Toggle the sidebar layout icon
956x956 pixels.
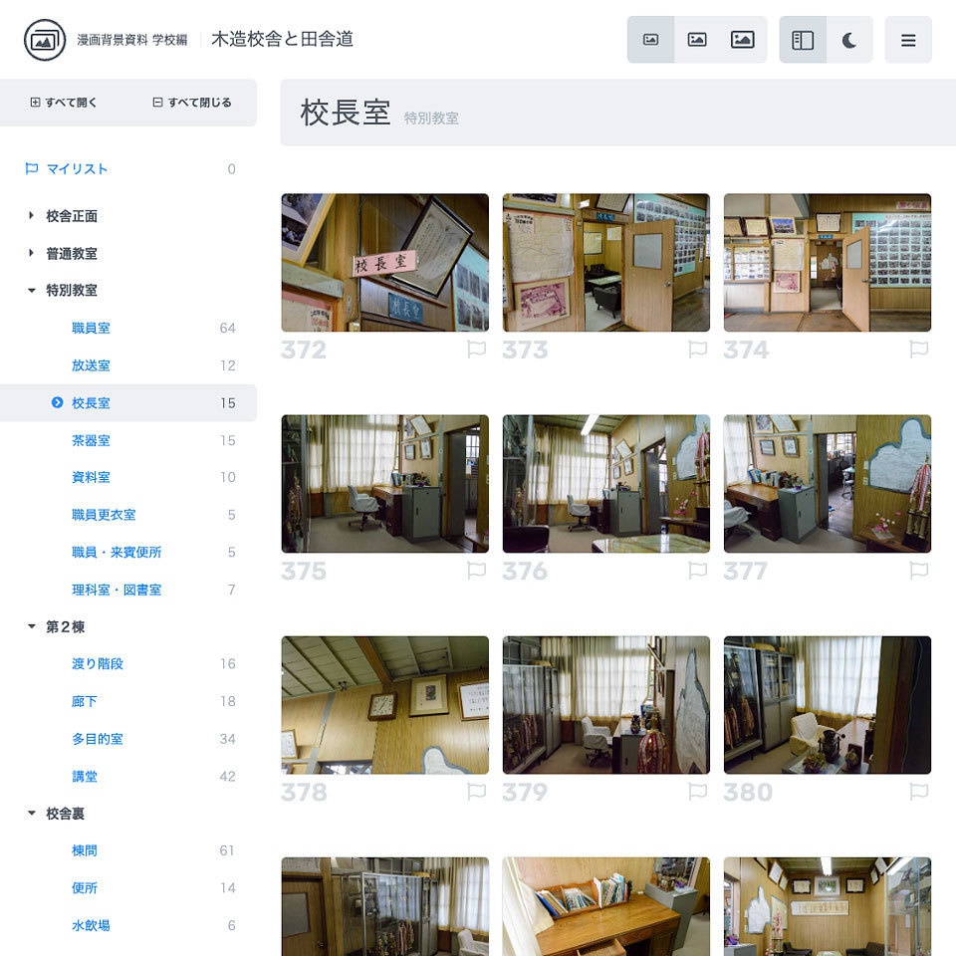(x=805, y=40)
